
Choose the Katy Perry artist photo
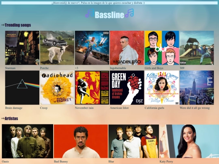click(189, 141)
